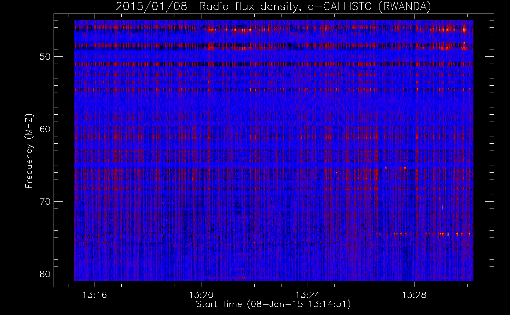The image size is (510, 315).
Task: Click the 'Frequency (MHZ)' y-axis label
Action: click(29, 152)
